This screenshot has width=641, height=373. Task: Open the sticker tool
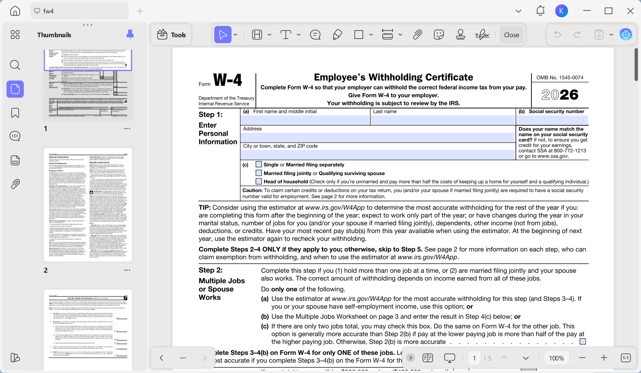tap(439, 35)
